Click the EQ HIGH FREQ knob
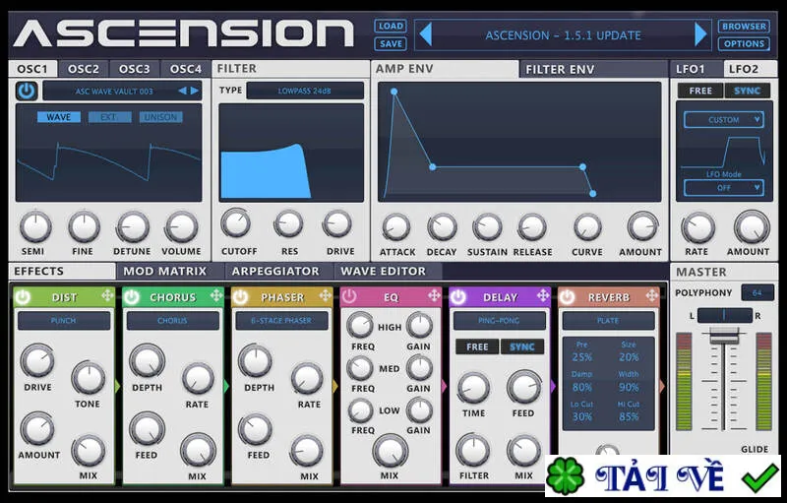787x503 pixels. coord(360,325)
